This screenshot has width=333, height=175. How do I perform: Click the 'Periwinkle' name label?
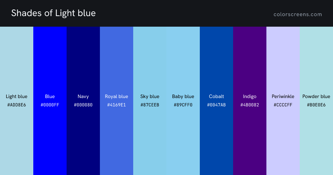[x=283, y=96]
